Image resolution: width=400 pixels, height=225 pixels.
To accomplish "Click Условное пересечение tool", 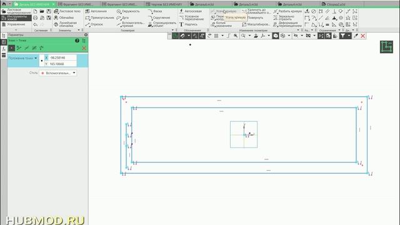I will point(192,17).
